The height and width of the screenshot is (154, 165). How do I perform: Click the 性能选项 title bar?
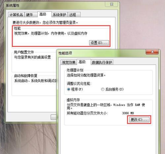click(x=101, y=53)
